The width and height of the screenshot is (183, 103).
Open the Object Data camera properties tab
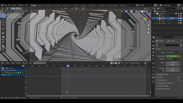(x=153, y=77)
